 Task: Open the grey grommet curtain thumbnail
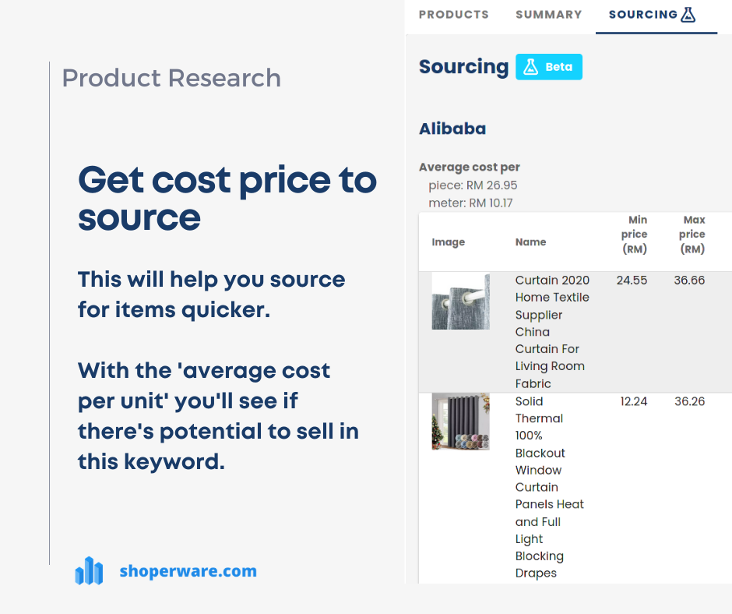pos(460,301)
